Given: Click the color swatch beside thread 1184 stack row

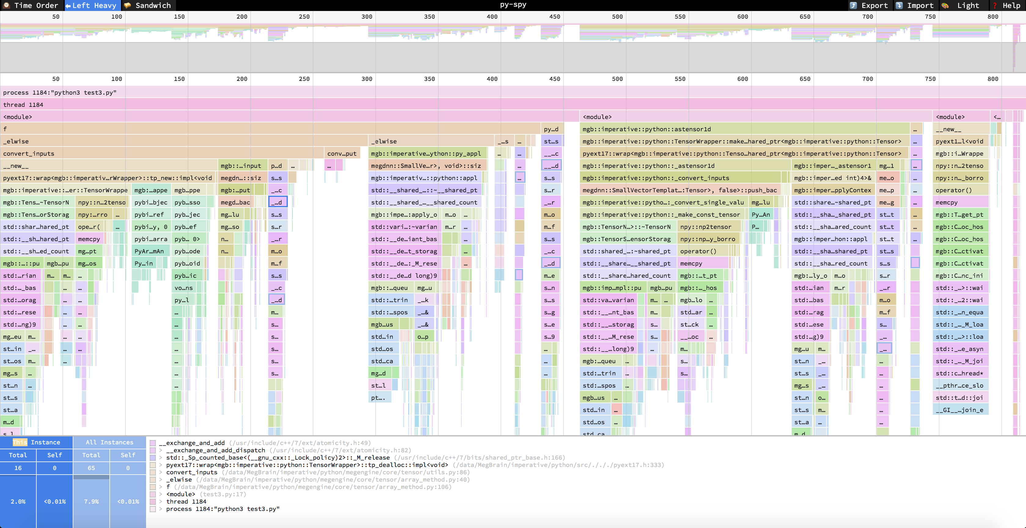Looking at the screenshot, I should click(x=153, y=501).
